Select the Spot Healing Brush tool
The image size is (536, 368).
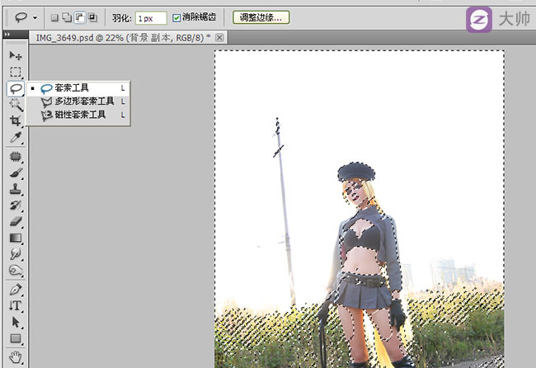pyautogui.click(x=16, y=157)
